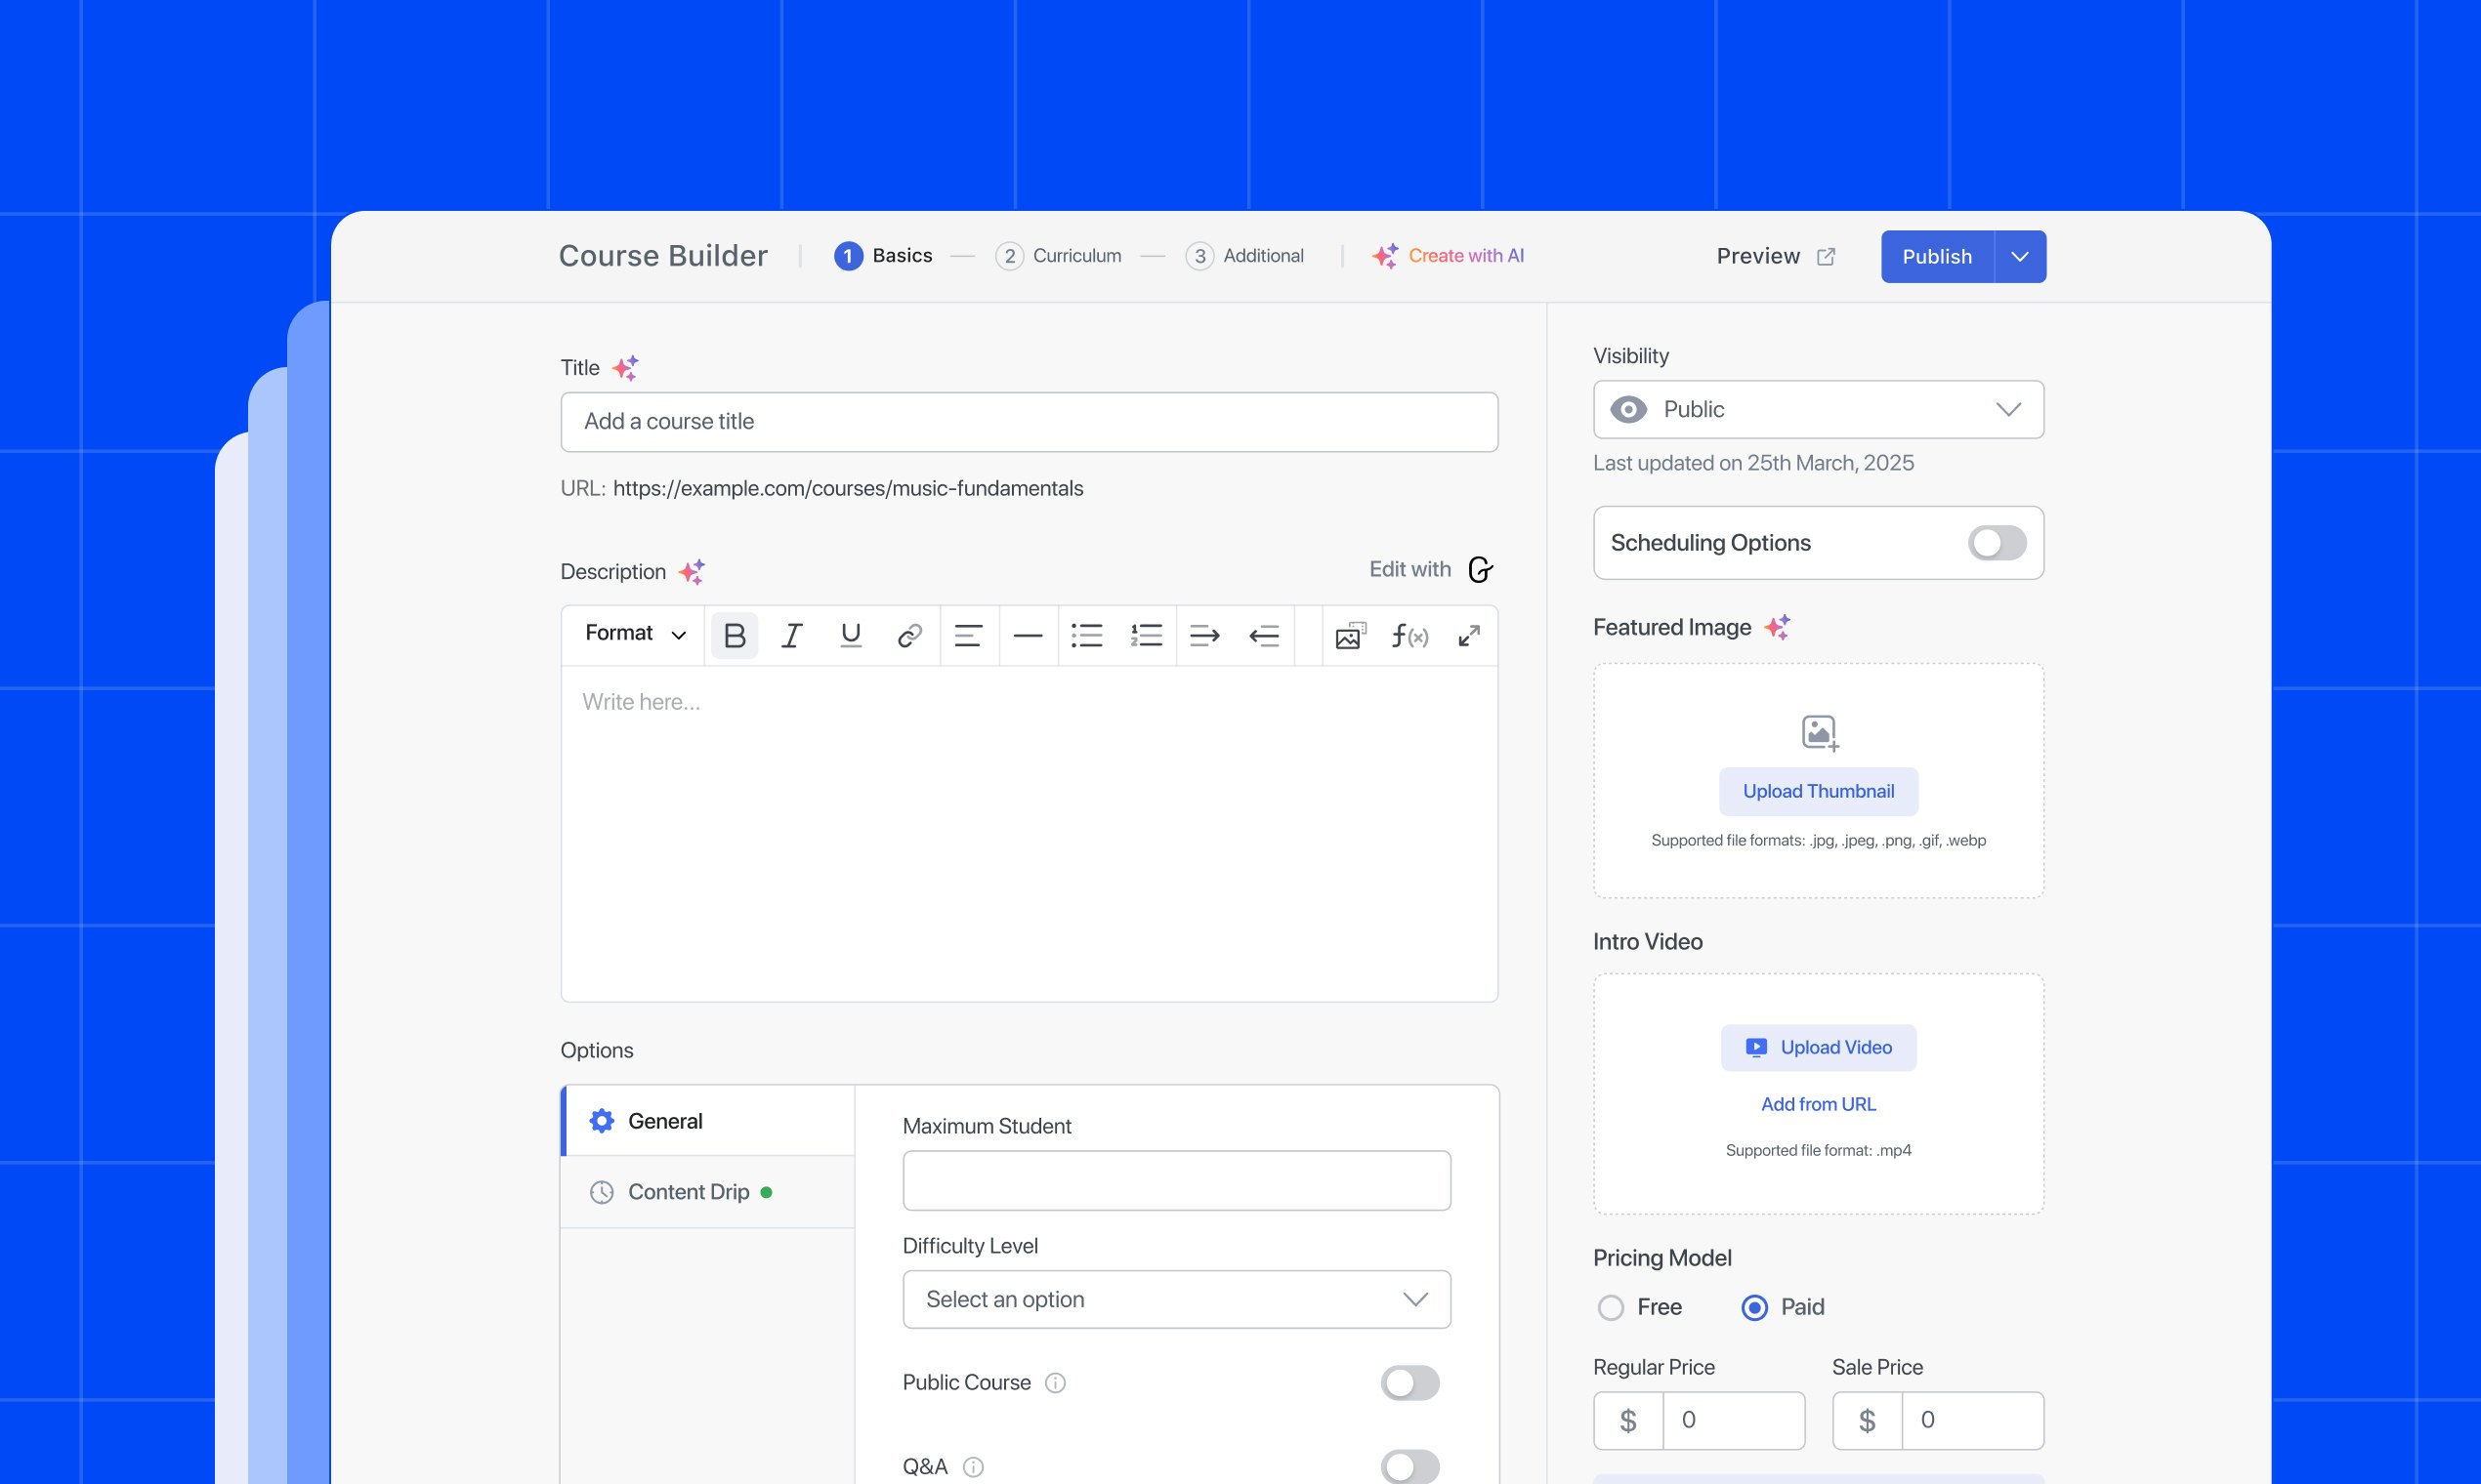
Task: Insert numbered list in description
Action: click(x=1146, y=635)
